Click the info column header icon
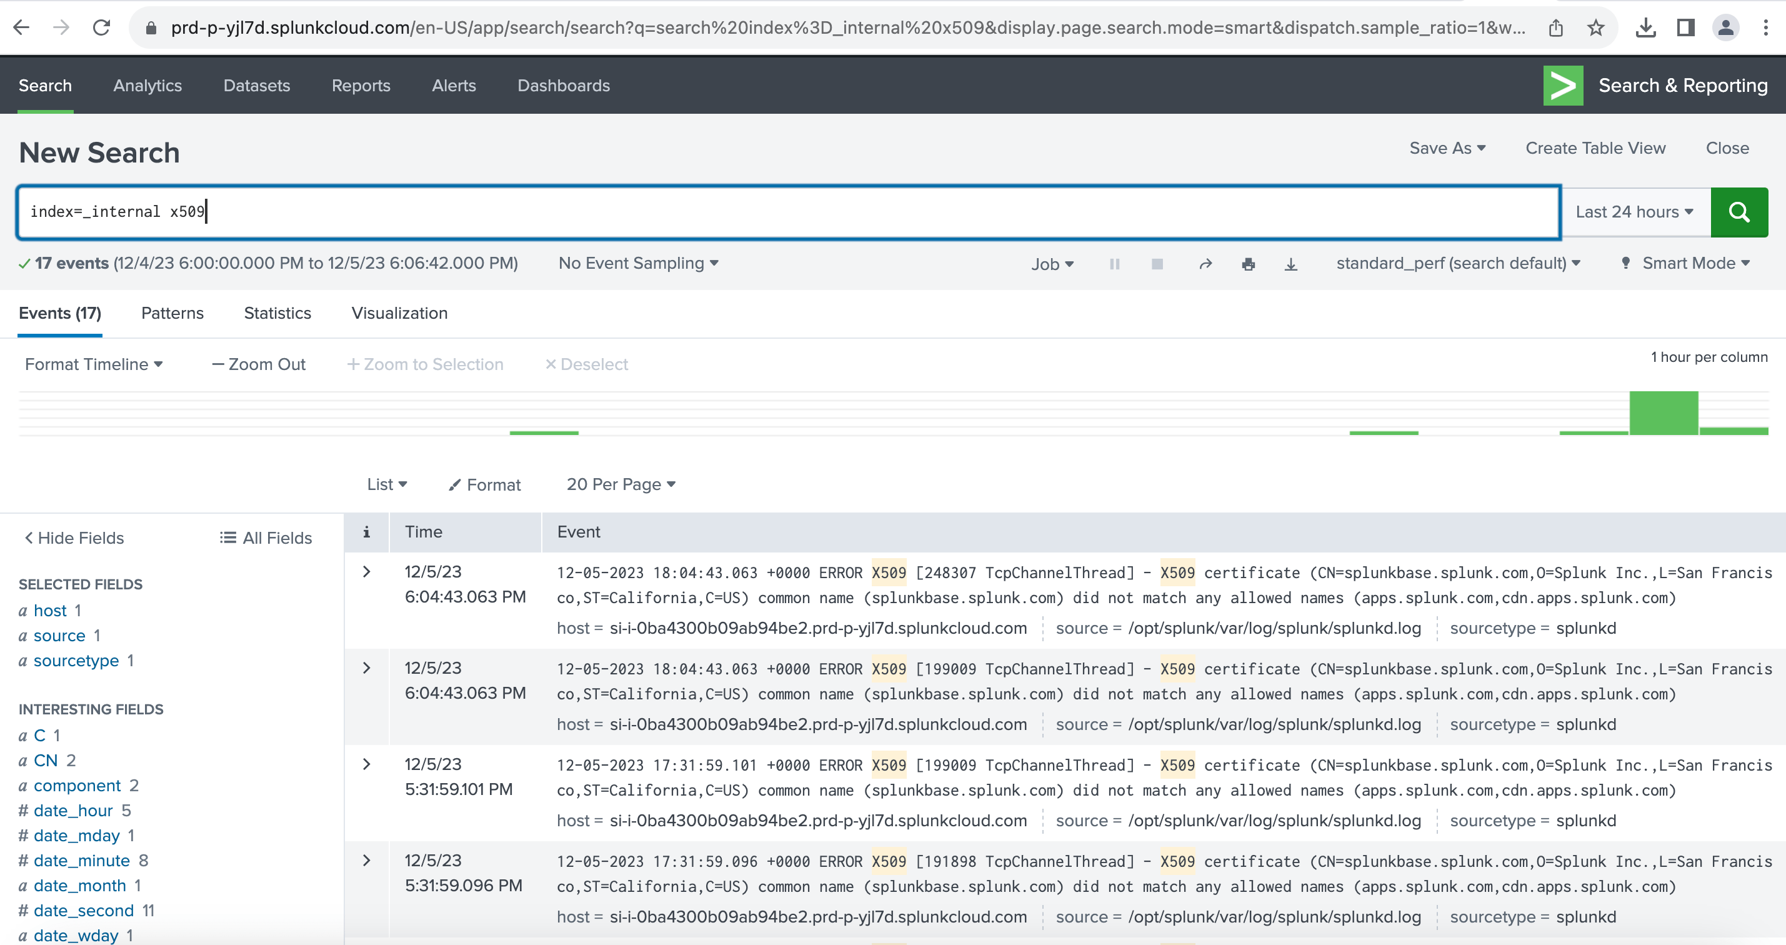 point(366,532)
